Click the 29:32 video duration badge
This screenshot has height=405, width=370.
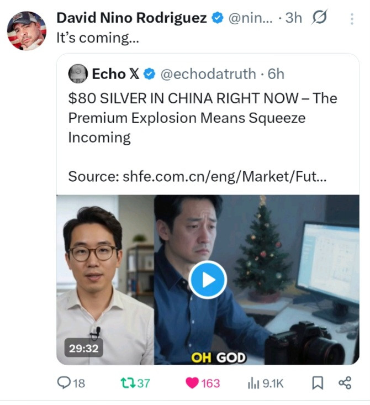click(83, 349)
